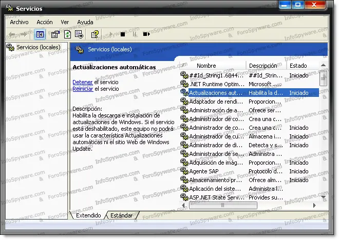Select Servicios (locales) in the console tree
The height and width of the screenshot is (240, 339).
click(39, 47)
